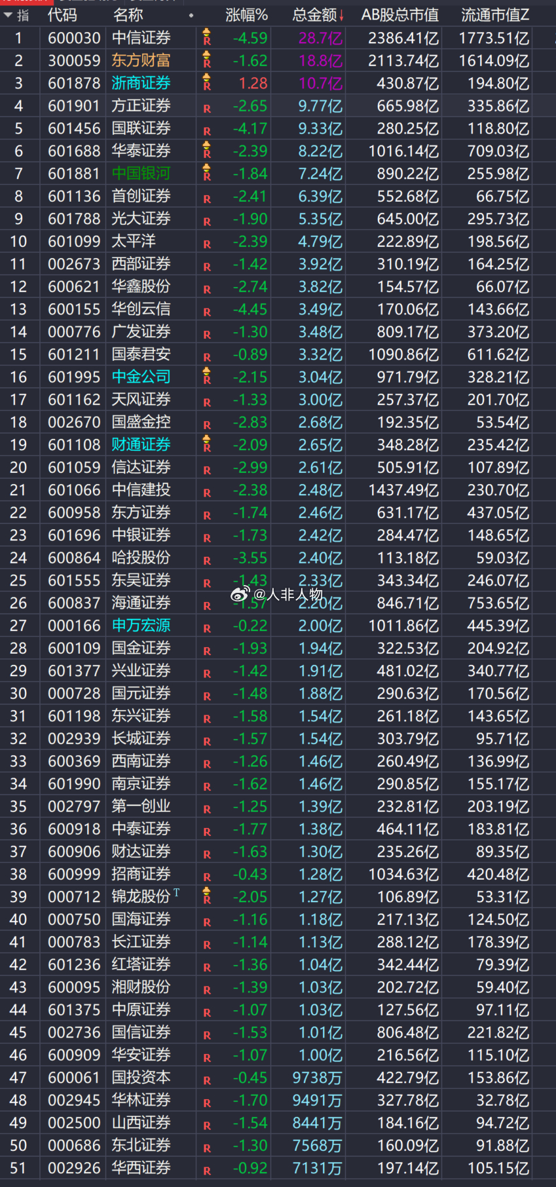Select stock name 华创云信
Screen dimensions: 556x1187
[x=141, y=309]
